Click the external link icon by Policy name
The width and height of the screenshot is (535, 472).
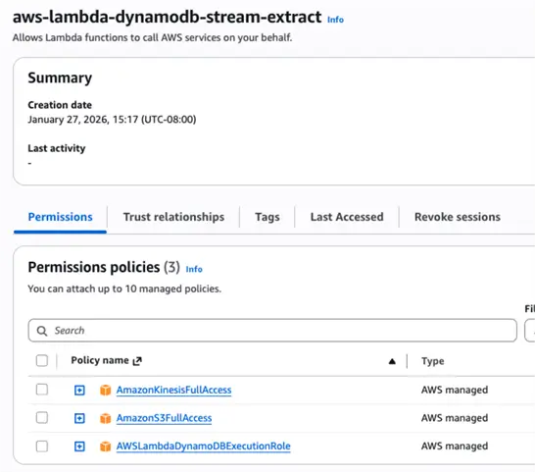(x=137, y=361)
